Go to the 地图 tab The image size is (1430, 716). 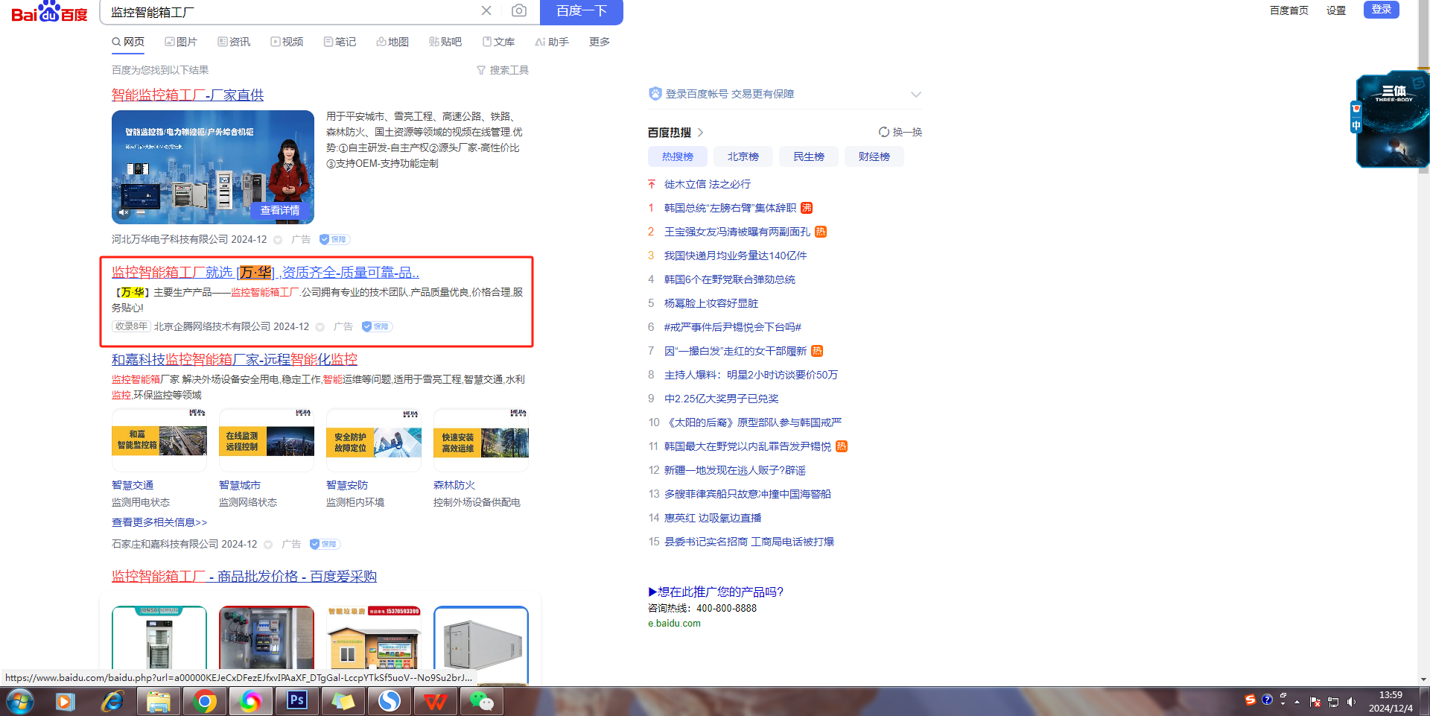click(393, 42)
